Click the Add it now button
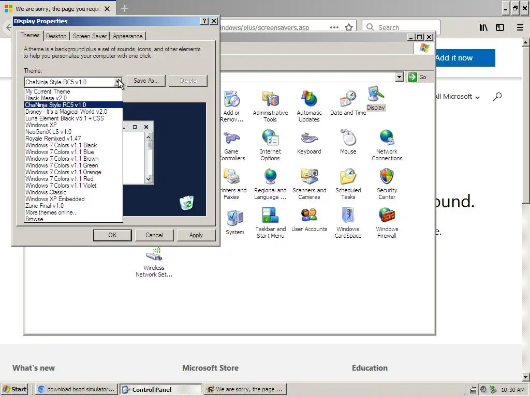Image resolution: width=530 pixels, height=397 pixels. [465, 58]
